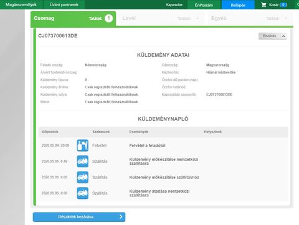Click the truck icon beside Küldemény előkészítése szállításhoz
The image size is (299, 225).
82,177
